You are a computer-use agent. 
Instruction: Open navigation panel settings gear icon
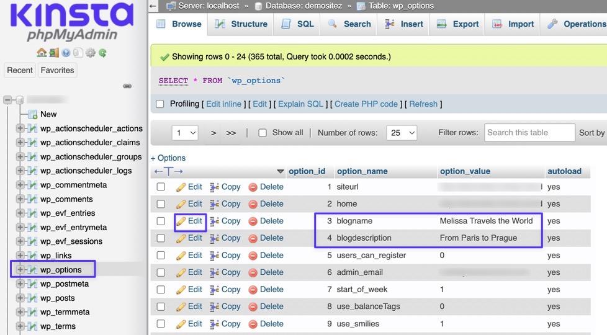click(91, 53)
